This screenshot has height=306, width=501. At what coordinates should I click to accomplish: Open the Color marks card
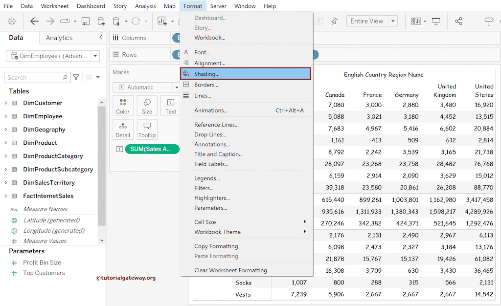123,105
